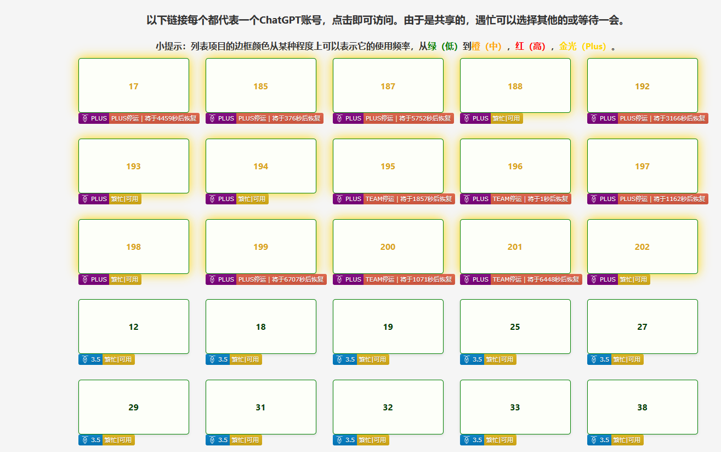Click the logo icon under card 199

tap(212, 279)
